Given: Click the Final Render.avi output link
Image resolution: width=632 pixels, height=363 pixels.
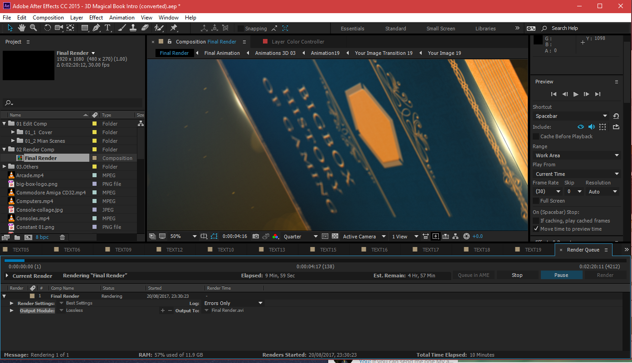Looking at the screenshot, I should coord(228,310).
